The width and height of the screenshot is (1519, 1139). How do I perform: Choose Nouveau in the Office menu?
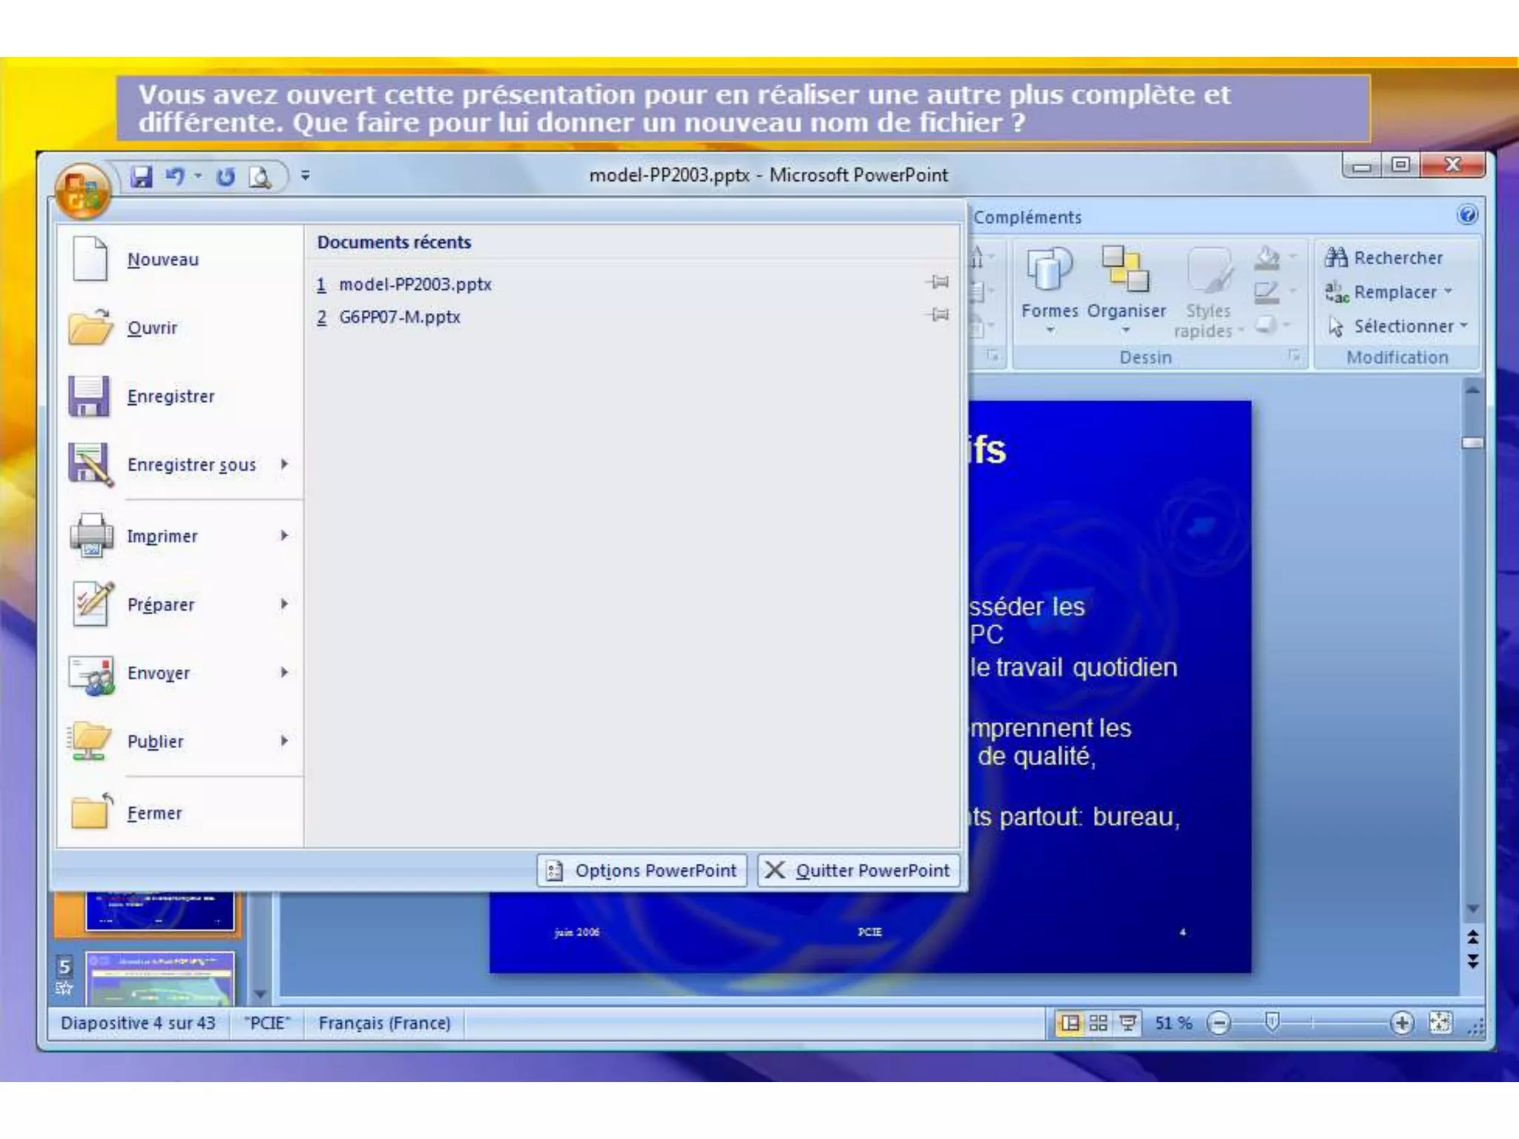click(180, 260)
